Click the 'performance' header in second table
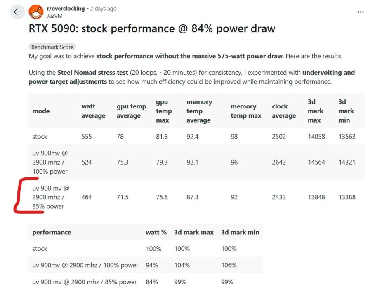 pyautogui.click(x=52, y=232)
